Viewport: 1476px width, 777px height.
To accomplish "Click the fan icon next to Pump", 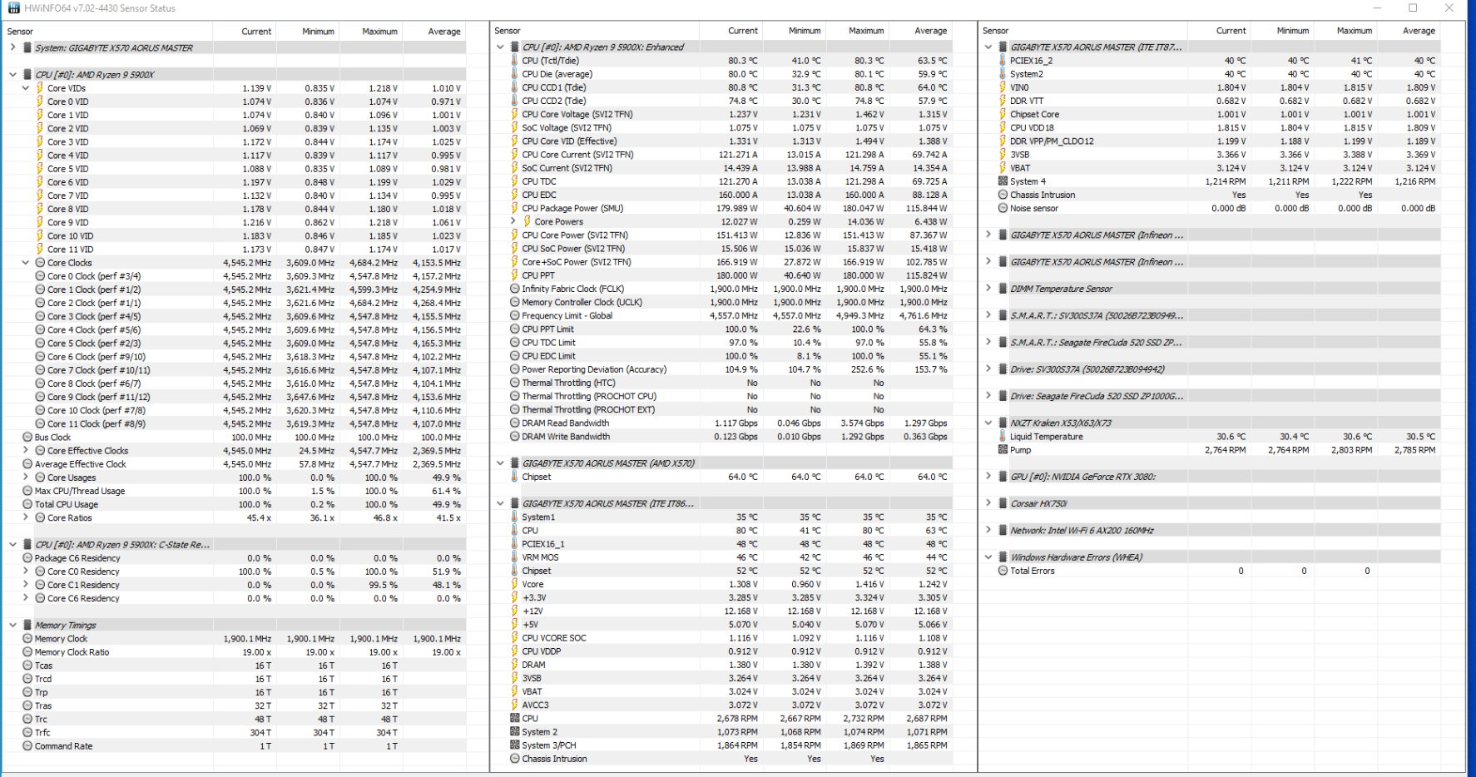I will click(x=1003, y=450).
